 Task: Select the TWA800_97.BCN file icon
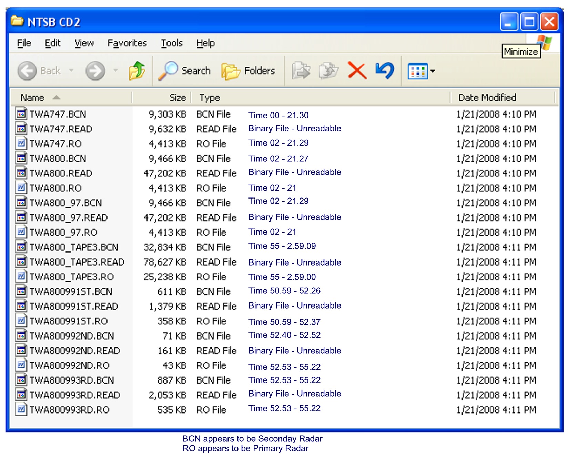pos(21,202)
